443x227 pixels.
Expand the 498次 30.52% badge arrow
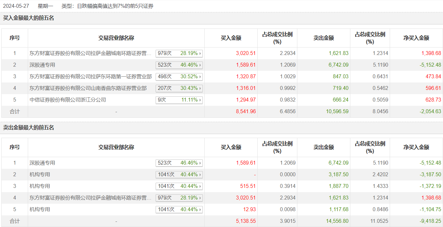coord(200,77)
